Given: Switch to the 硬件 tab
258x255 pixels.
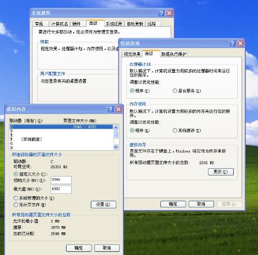Looking at the screenshot, I should pyautogui.click(x=78, y=24).
